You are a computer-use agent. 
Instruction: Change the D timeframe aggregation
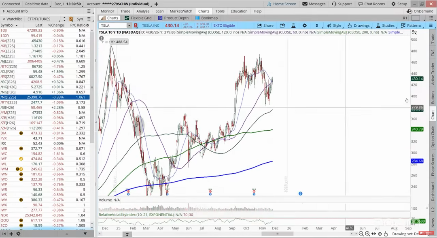(317, 25)
